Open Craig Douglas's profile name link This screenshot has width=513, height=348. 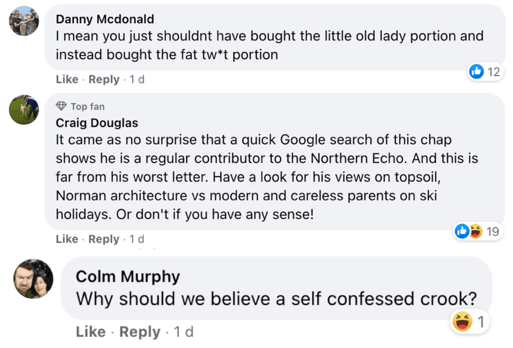(97, 123)
